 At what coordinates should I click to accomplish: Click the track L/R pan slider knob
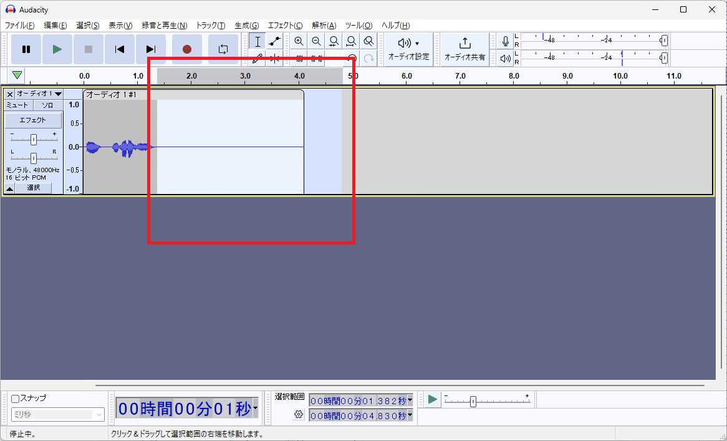pyautogui.click(x=34, y=158)
